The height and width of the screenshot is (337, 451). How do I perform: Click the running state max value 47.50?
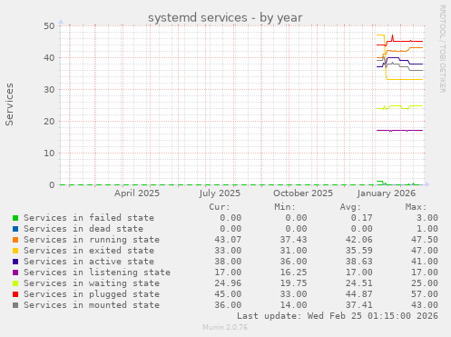(425, 240)
